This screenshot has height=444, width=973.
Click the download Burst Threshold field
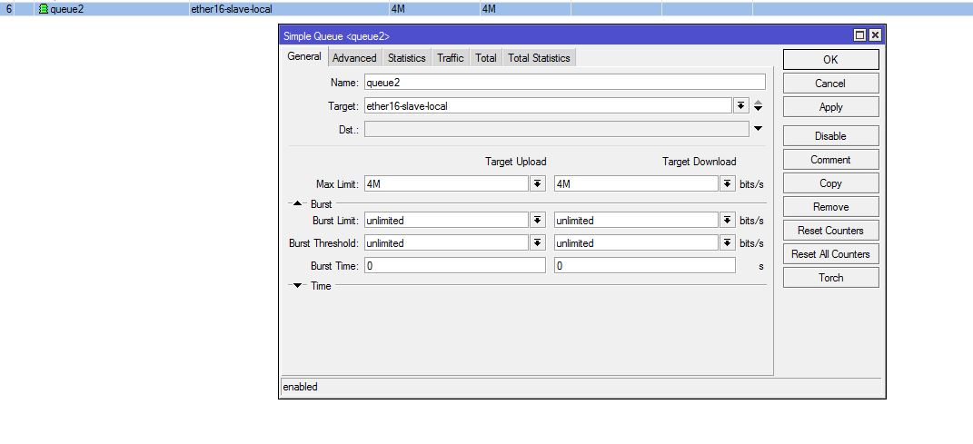click(x=636, y=243)
